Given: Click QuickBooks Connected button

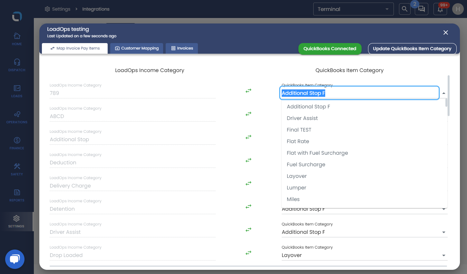Looking at the screenshot, I should [x=330, y=49].
